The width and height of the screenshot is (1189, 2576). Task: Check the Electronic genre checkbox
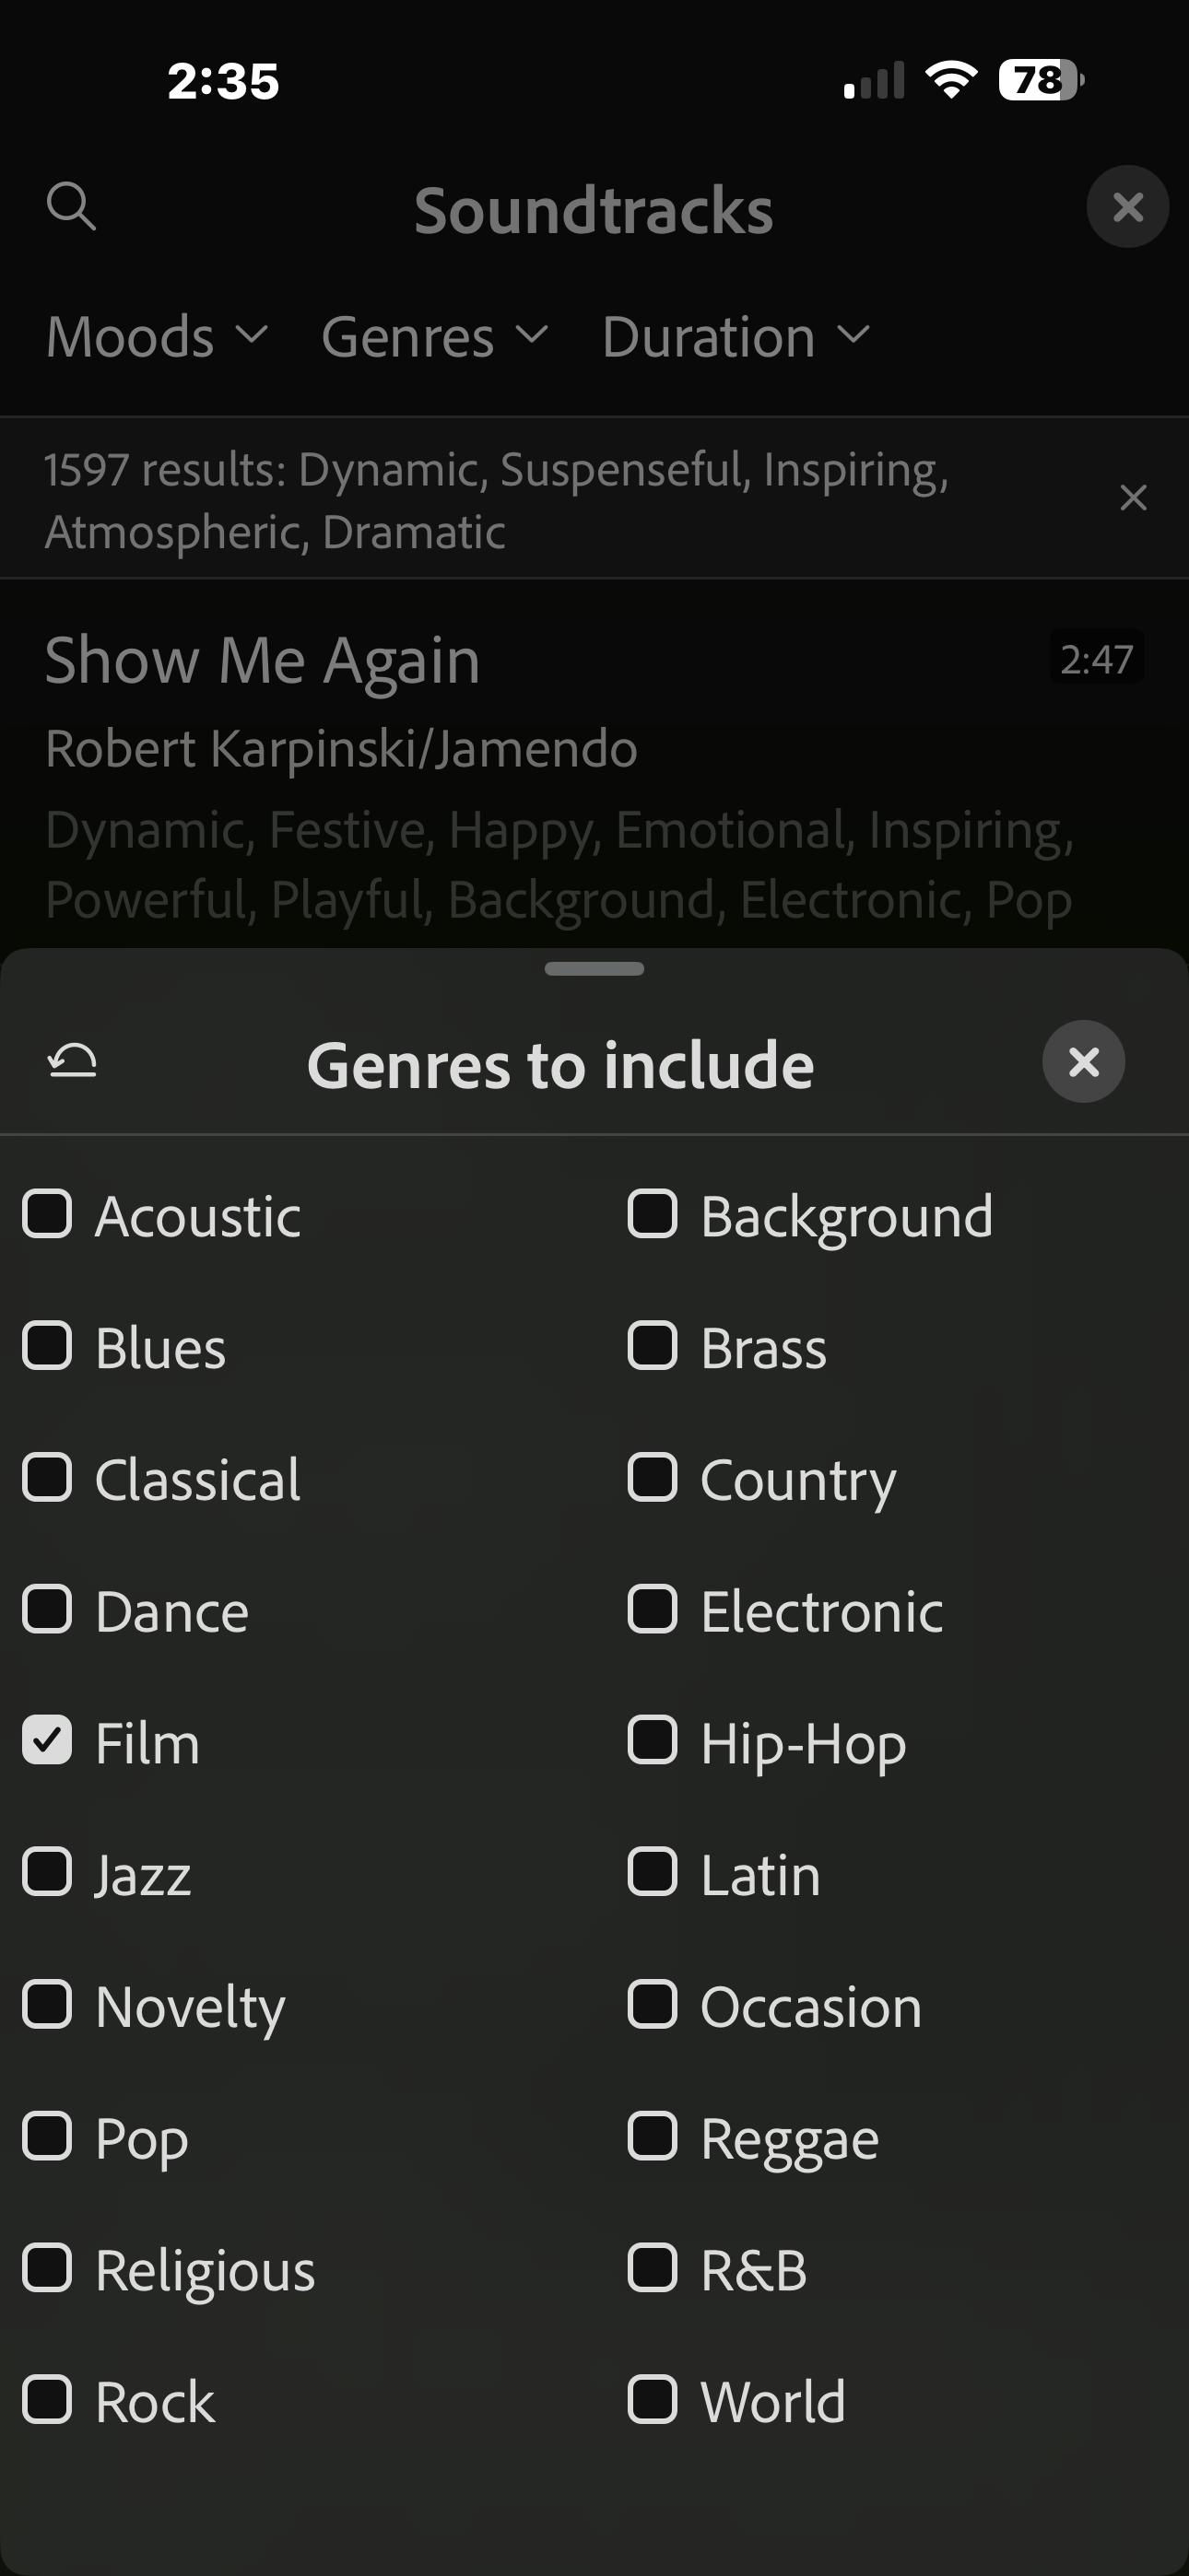point(653,1609)
